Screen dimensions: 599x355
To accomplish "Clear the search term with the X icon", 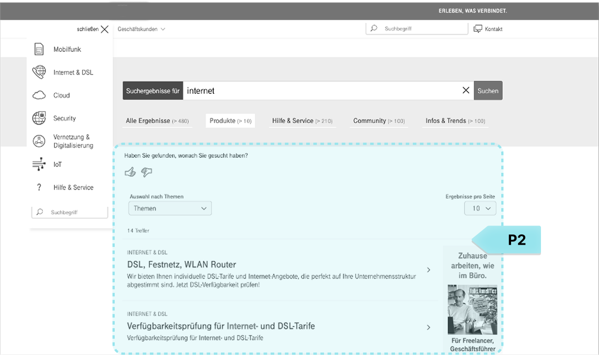I will coord(466,90).
